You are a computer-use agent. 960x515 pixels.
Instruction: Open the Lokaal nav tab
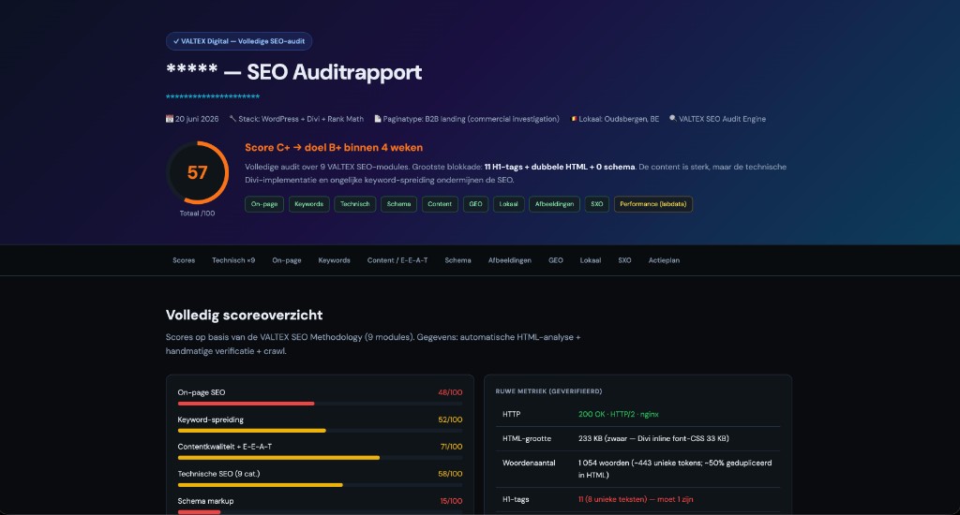point(591,260)
